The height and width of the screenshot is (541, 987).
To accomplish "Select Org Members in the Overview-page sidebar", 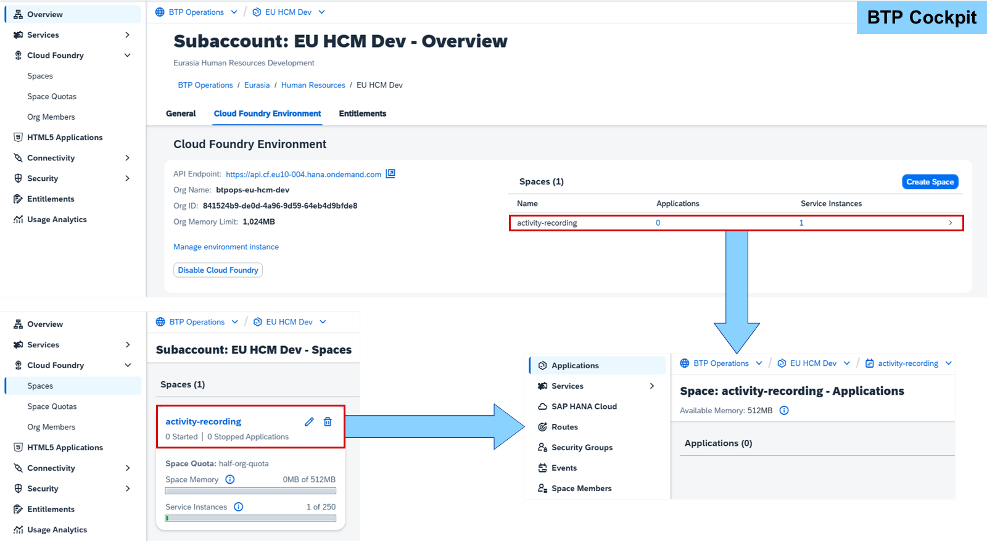I will 51,117.
